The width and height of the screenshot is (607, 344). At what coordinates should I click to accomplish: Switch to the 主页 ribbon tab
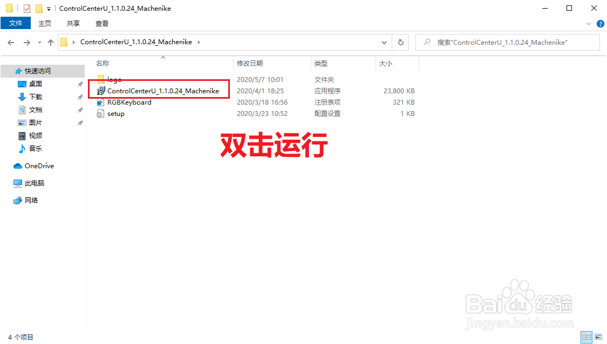click(x=45, y=24)
